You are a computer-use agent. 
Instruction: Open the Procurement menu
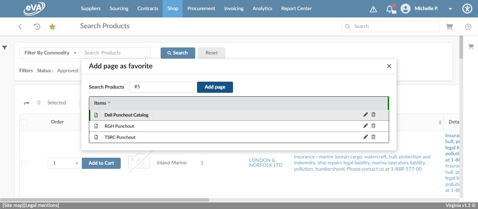point(201,8)
